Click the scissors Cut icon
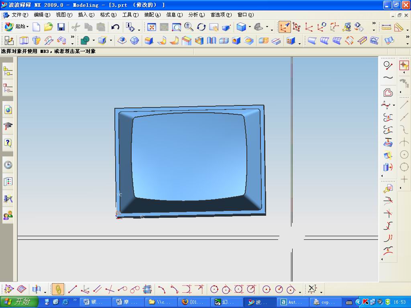 76,27
